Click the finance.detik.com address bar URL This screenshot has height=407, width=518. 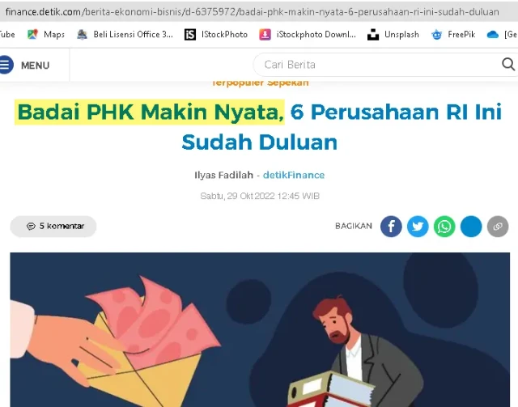[253, 12]
